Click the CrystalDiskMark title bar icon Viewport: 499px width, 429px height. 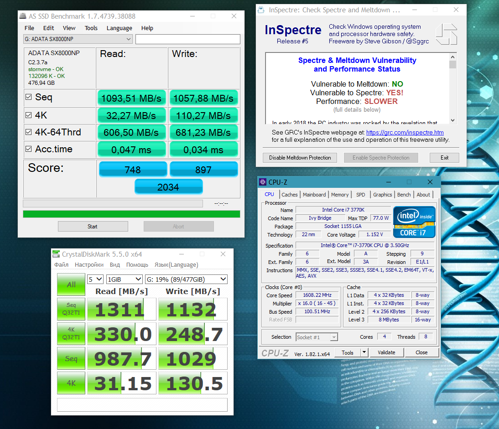(x=56, y=254)
